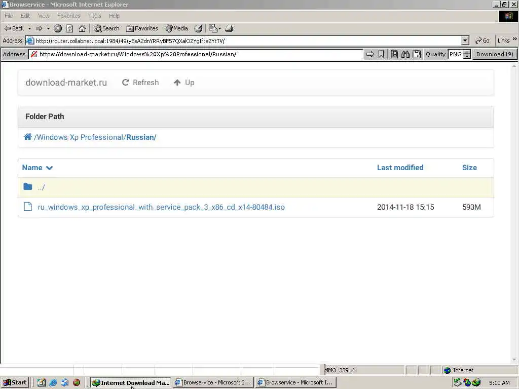Click the scrollbar up arrow
This screenshot has width=519, height=389.
click(514, 66)
